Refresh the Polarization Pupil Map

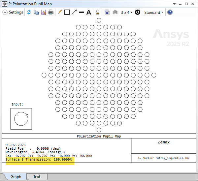29,12
